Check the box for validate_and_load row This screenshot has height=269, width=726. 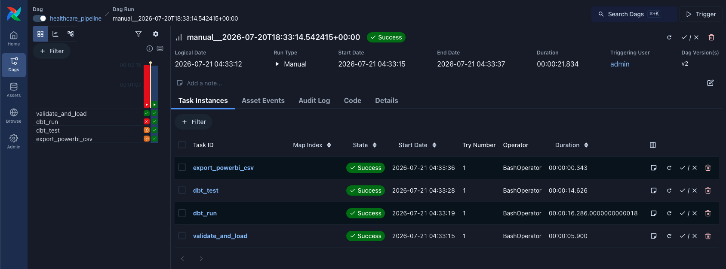pos(182,236)
